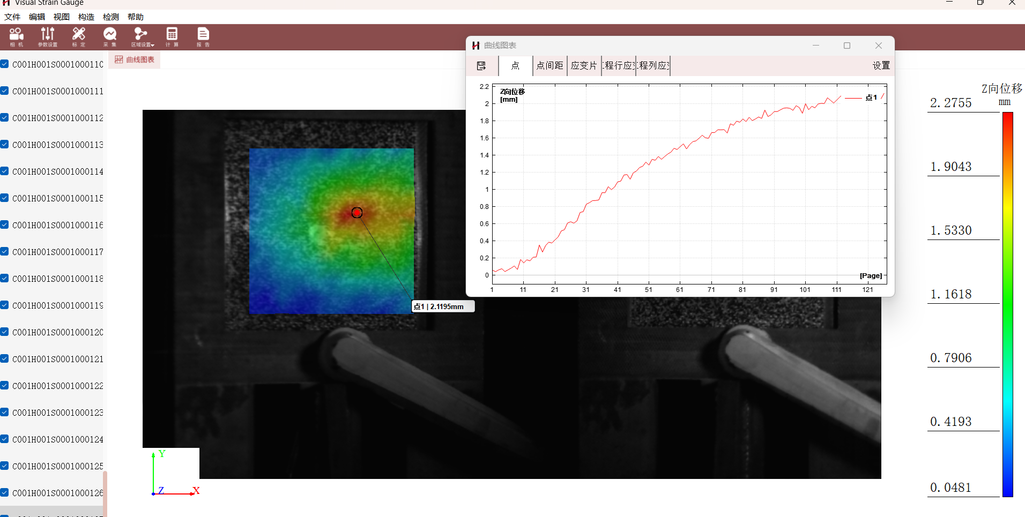Minimize the 曲线图表 window
The image size is (1025, 517).
[x=816, y=46]
